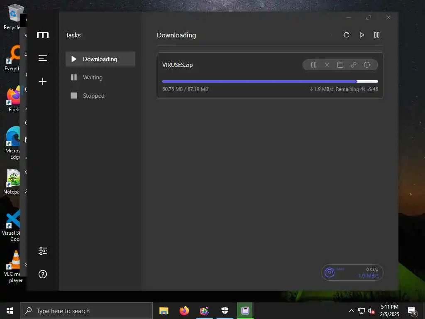The width and height of the screenshot is (425, 319).
Task: Open the Windows Start menu
Action: click(x=10, y=311)
